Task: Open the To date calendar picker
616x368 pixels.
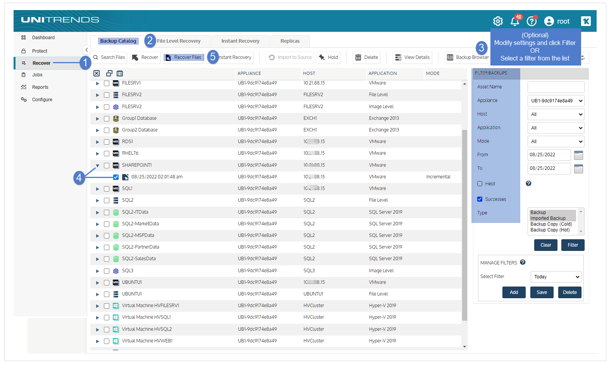Action: [578, 169]
